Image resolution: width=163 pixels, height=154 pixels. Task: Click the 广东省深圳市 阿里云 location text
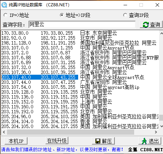click(x=104, y=82)
